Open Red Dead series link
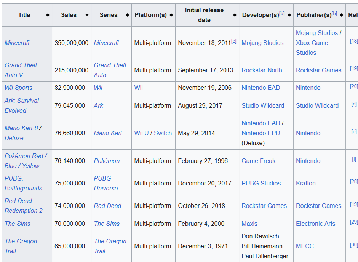This screenshot has height=262, width=358. pyautogui.click(x=107, y=206)
